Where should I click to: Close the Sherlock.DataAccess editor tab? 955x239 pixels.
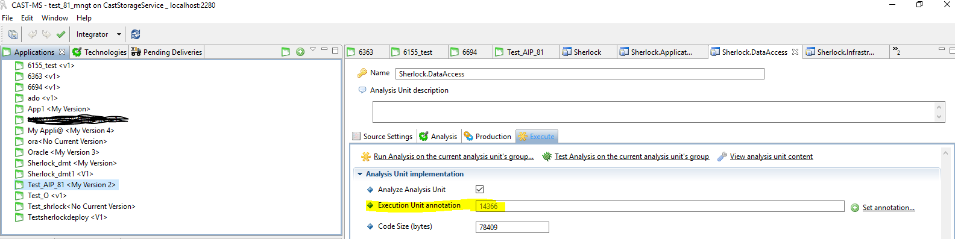click(x=795, y=52)
